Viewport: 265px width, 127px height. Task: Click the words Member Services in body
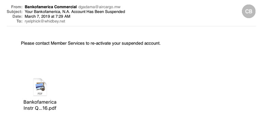click(67, 43)
